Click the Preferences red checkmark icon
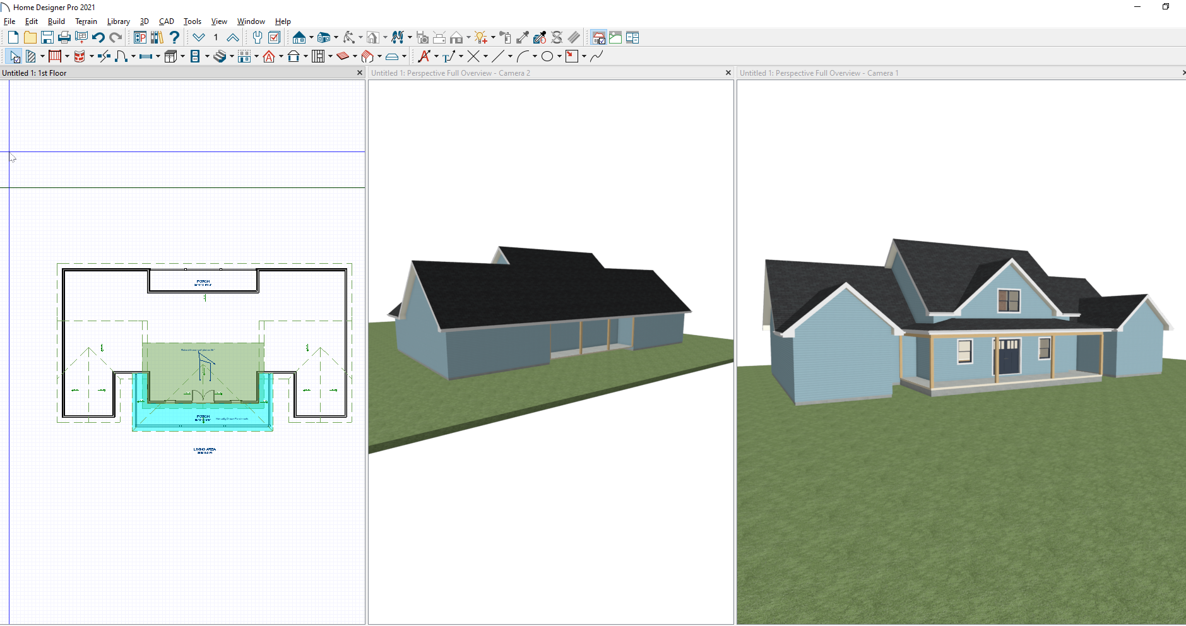This screenshot has width=1186, height=626. point(275,38)
